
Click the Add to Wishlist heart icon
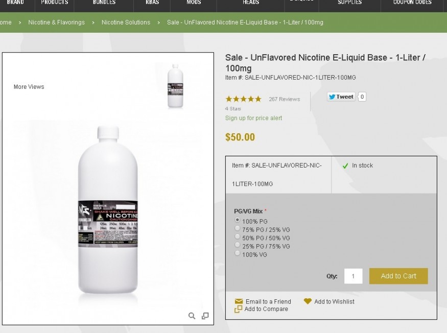tap(308, 301)
